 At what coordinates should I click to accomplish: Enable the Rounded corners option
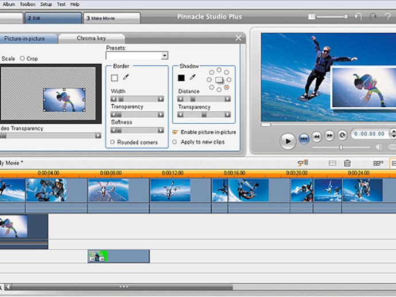pyautogui.click(x=112, y=142)
